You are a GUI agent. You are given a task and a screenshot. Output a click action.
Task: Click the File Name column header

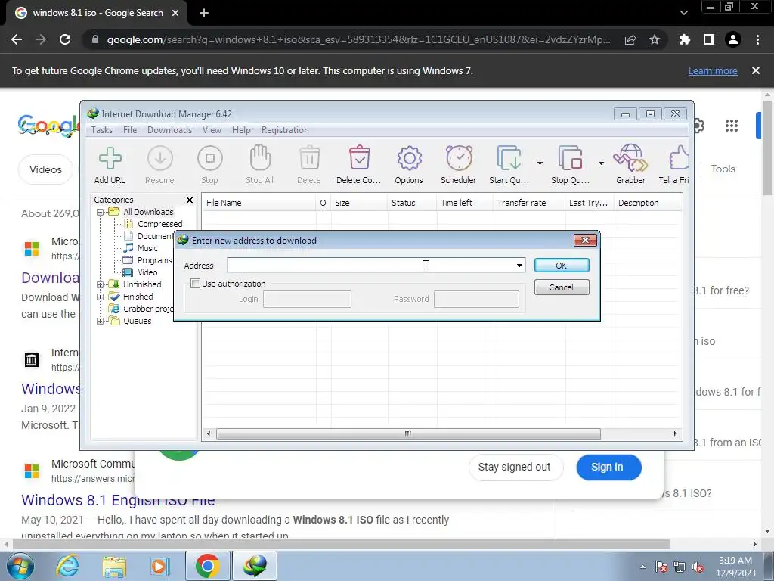coord(259,203)
